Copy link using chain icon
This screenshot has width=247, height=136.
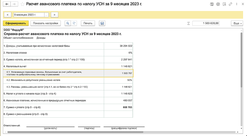(x=230, y=4)
